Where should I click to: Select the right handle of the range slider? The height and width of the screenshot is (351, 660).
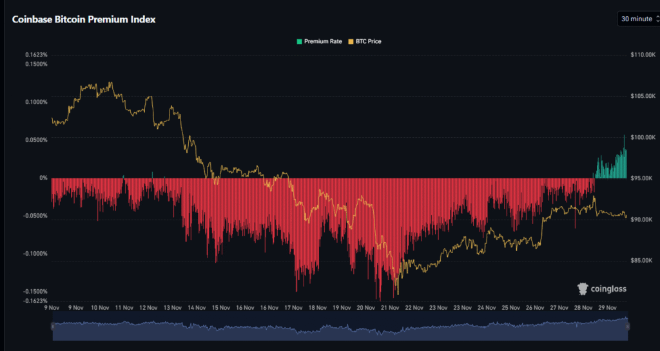628,327
